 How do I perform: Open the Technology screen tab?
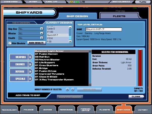click(x=9, y=110)
